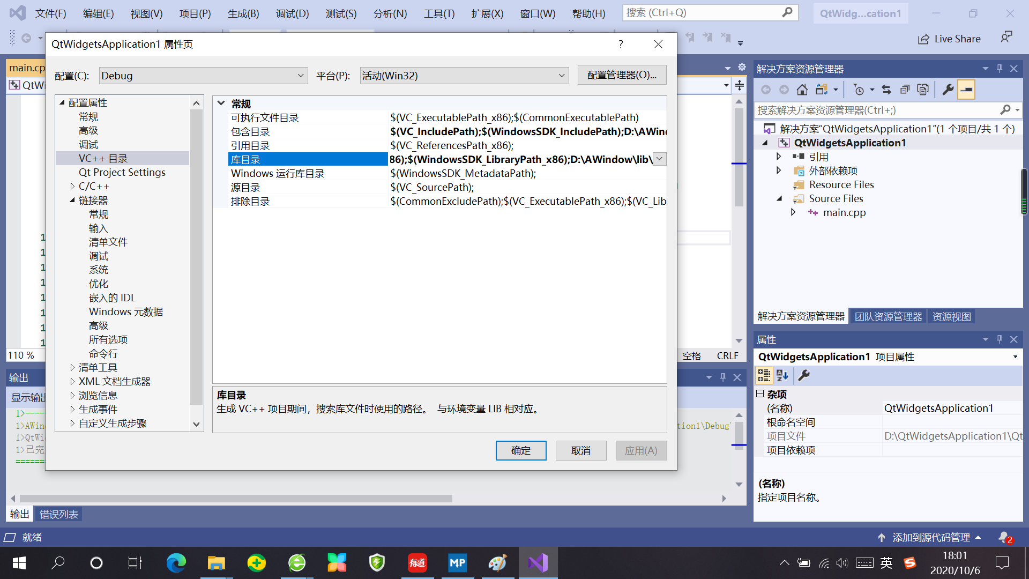Viewport: 1029px width, 579px height.
Task: Click the property tree vertical scrollbar
Action: tap(196, 257)
